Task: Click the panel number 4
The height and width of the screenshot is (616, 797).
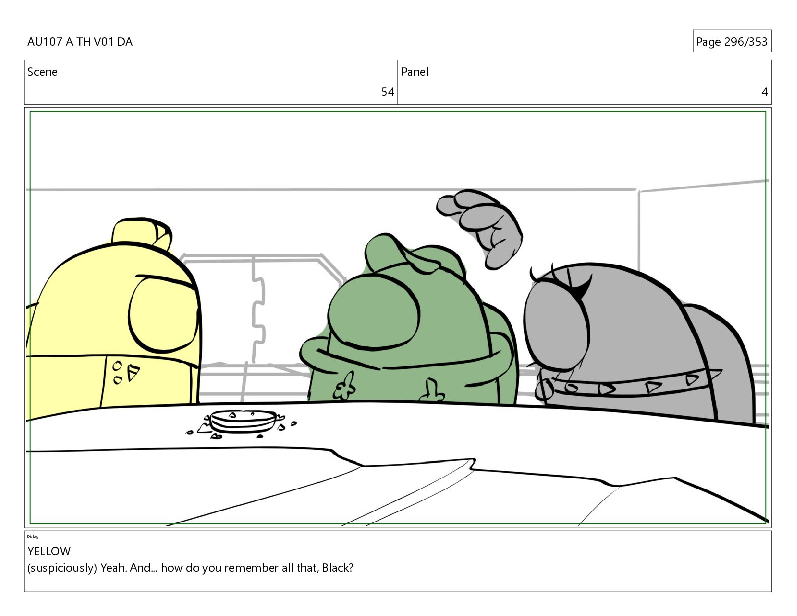Action: [764, 92]
